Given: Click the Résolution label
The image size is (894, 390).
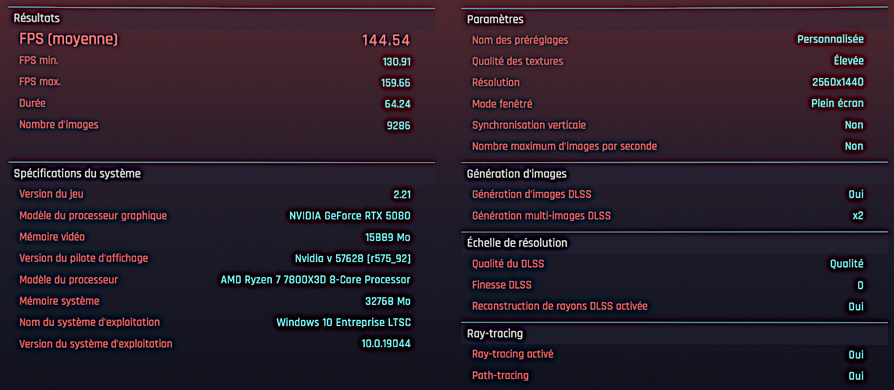Looking at the screenshot, I should point(495,82).
